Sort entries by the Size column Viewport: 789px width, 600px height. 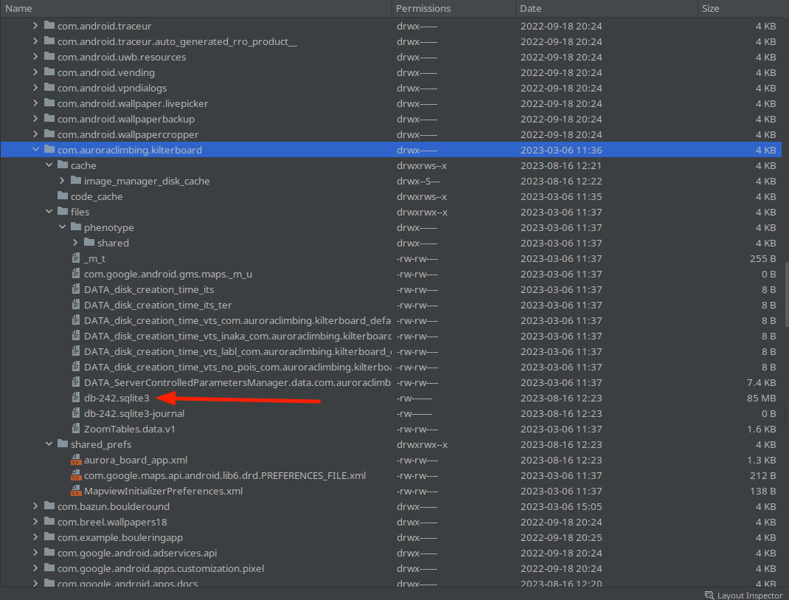pos(710,8)
